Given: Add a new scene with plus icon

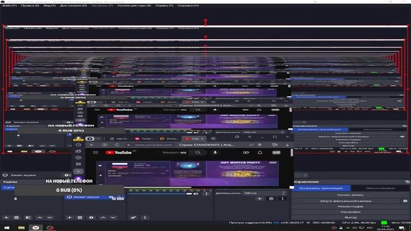Looking at the screenshot, I should pyautogui.click(x=6, y=218).
